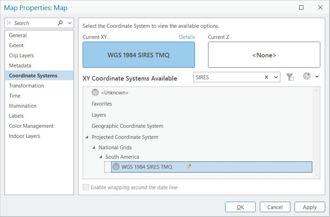Switch to the General properties page
Image resolution: width=330 pixels, height=217 pixels.
coord(18,35)
